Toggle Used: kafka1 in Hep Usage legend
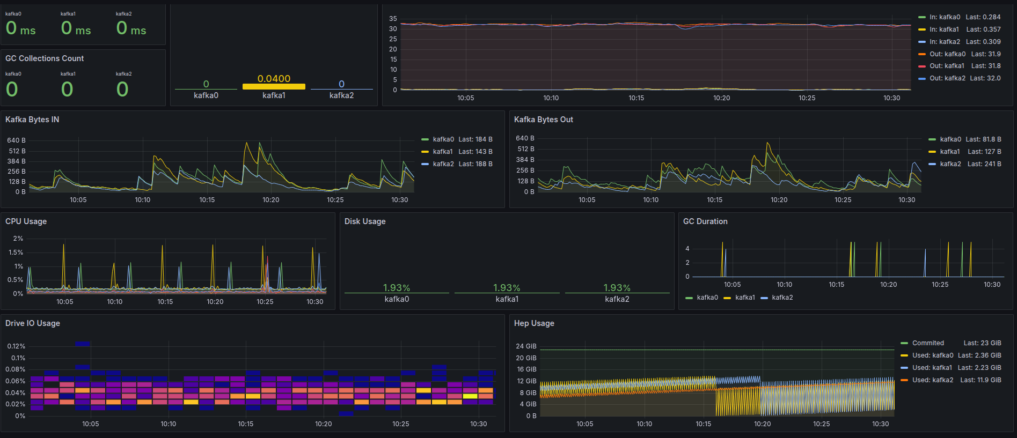The image size is (1017, 438). [x=932, y=368]
